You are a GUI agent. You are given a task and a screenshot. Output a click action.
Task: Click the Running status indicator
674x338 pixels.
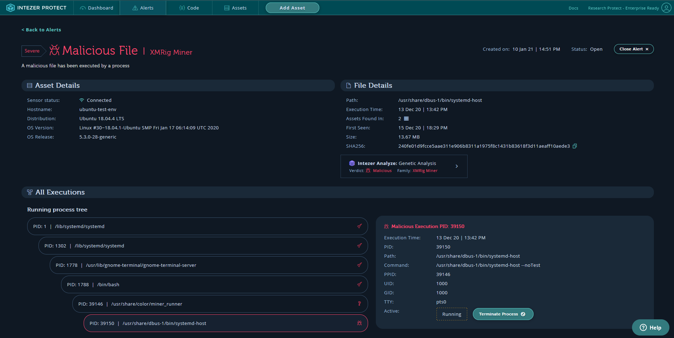point(452,314)
